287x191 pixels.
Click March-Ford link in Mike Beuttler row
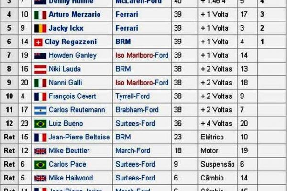pyautogui.click(x=131, y=151)
